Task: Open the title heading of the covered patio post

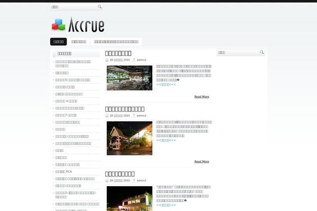Action: [x=118, y=53]
